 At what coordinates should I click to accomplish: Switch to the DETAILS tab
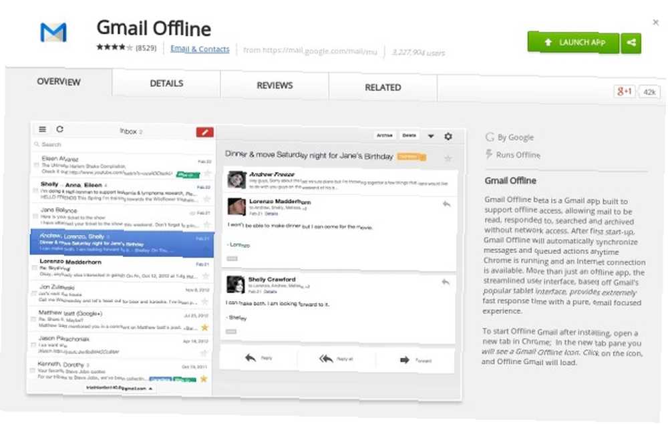(x=166, y=83)
